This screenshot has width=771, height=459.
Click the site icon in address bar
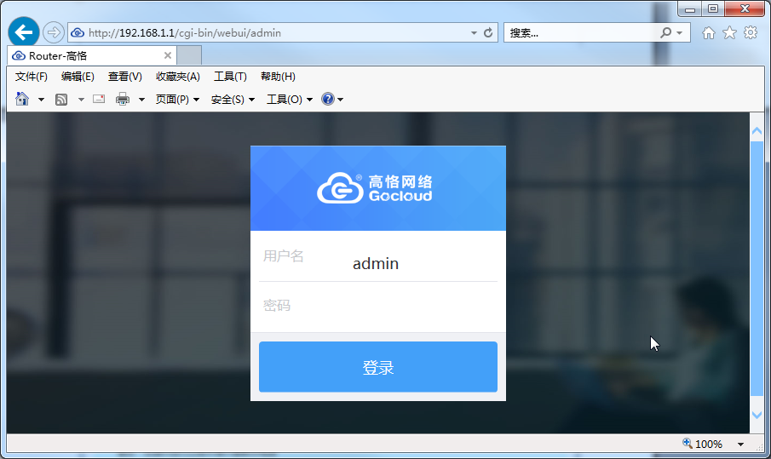78,33
